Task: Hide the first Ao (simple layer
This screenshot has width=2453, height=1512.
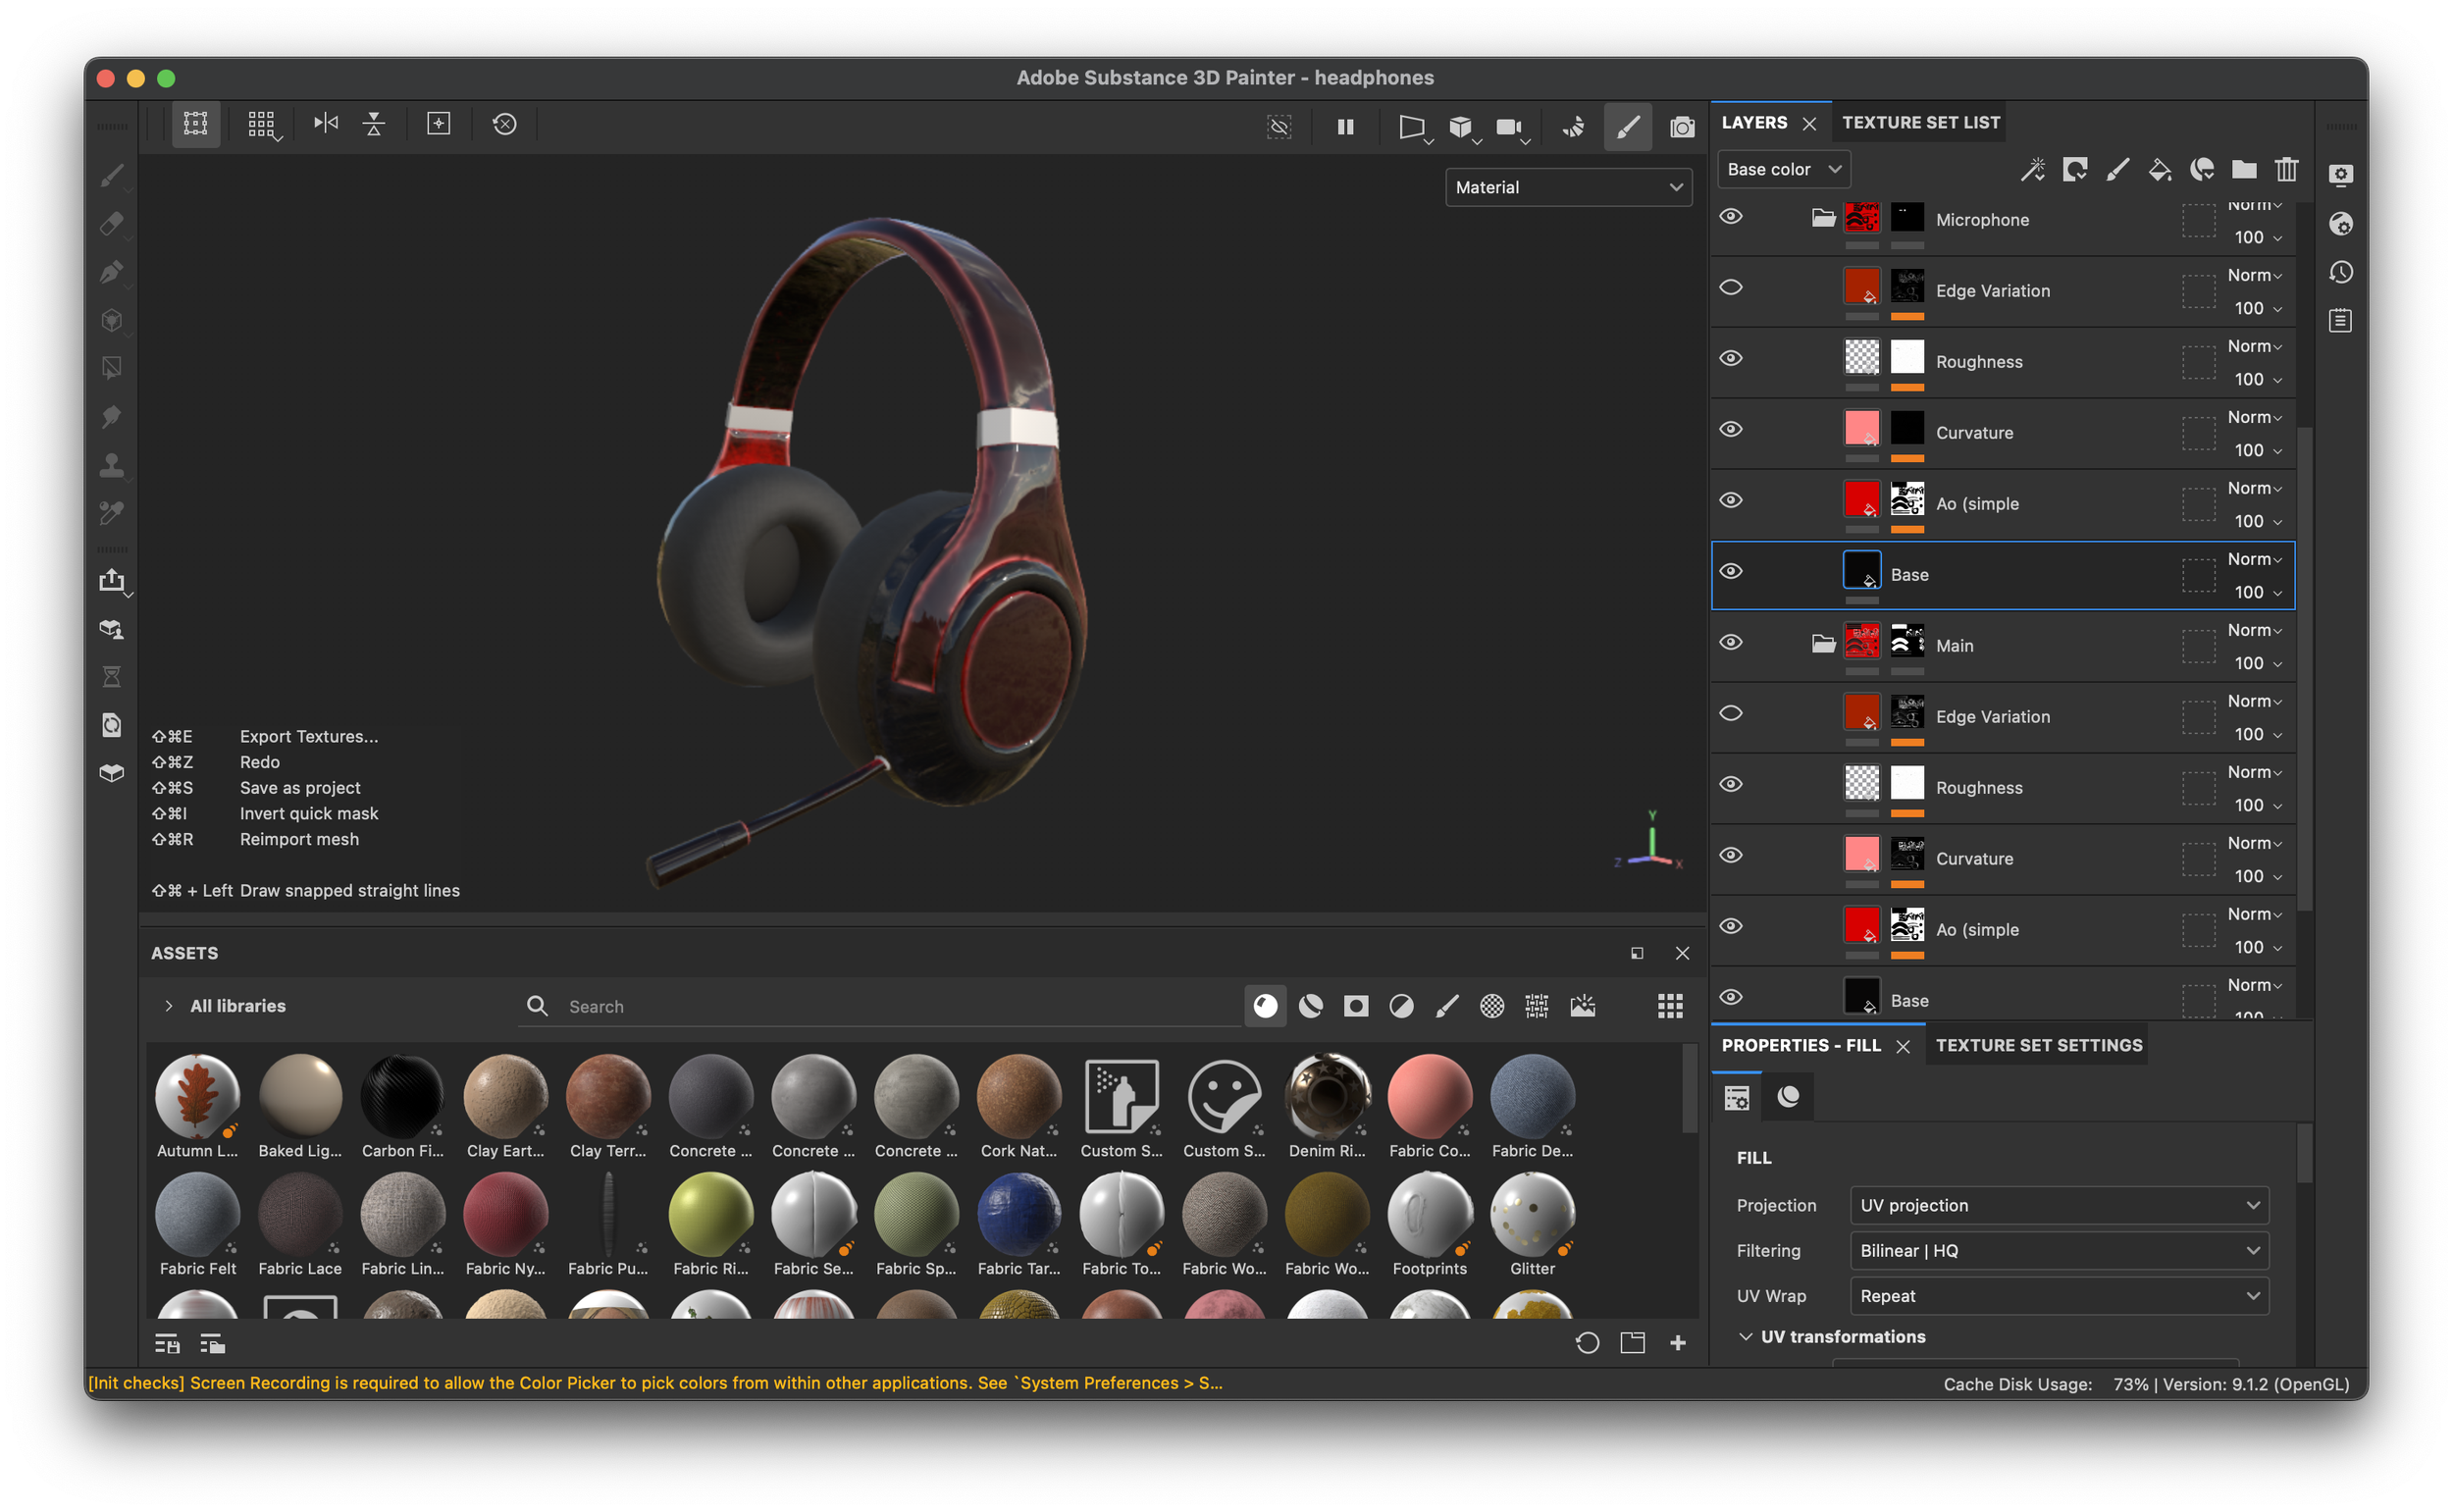Action: pos(1731,501)
